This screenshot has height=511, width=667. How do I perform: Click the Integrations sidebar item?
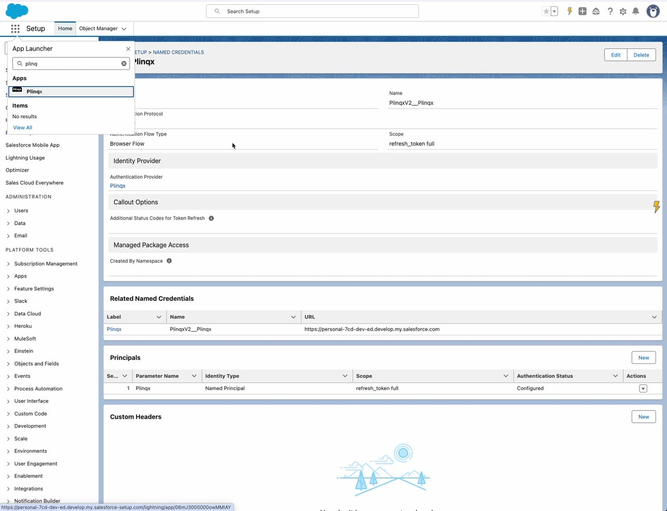(x=29, y=489)
